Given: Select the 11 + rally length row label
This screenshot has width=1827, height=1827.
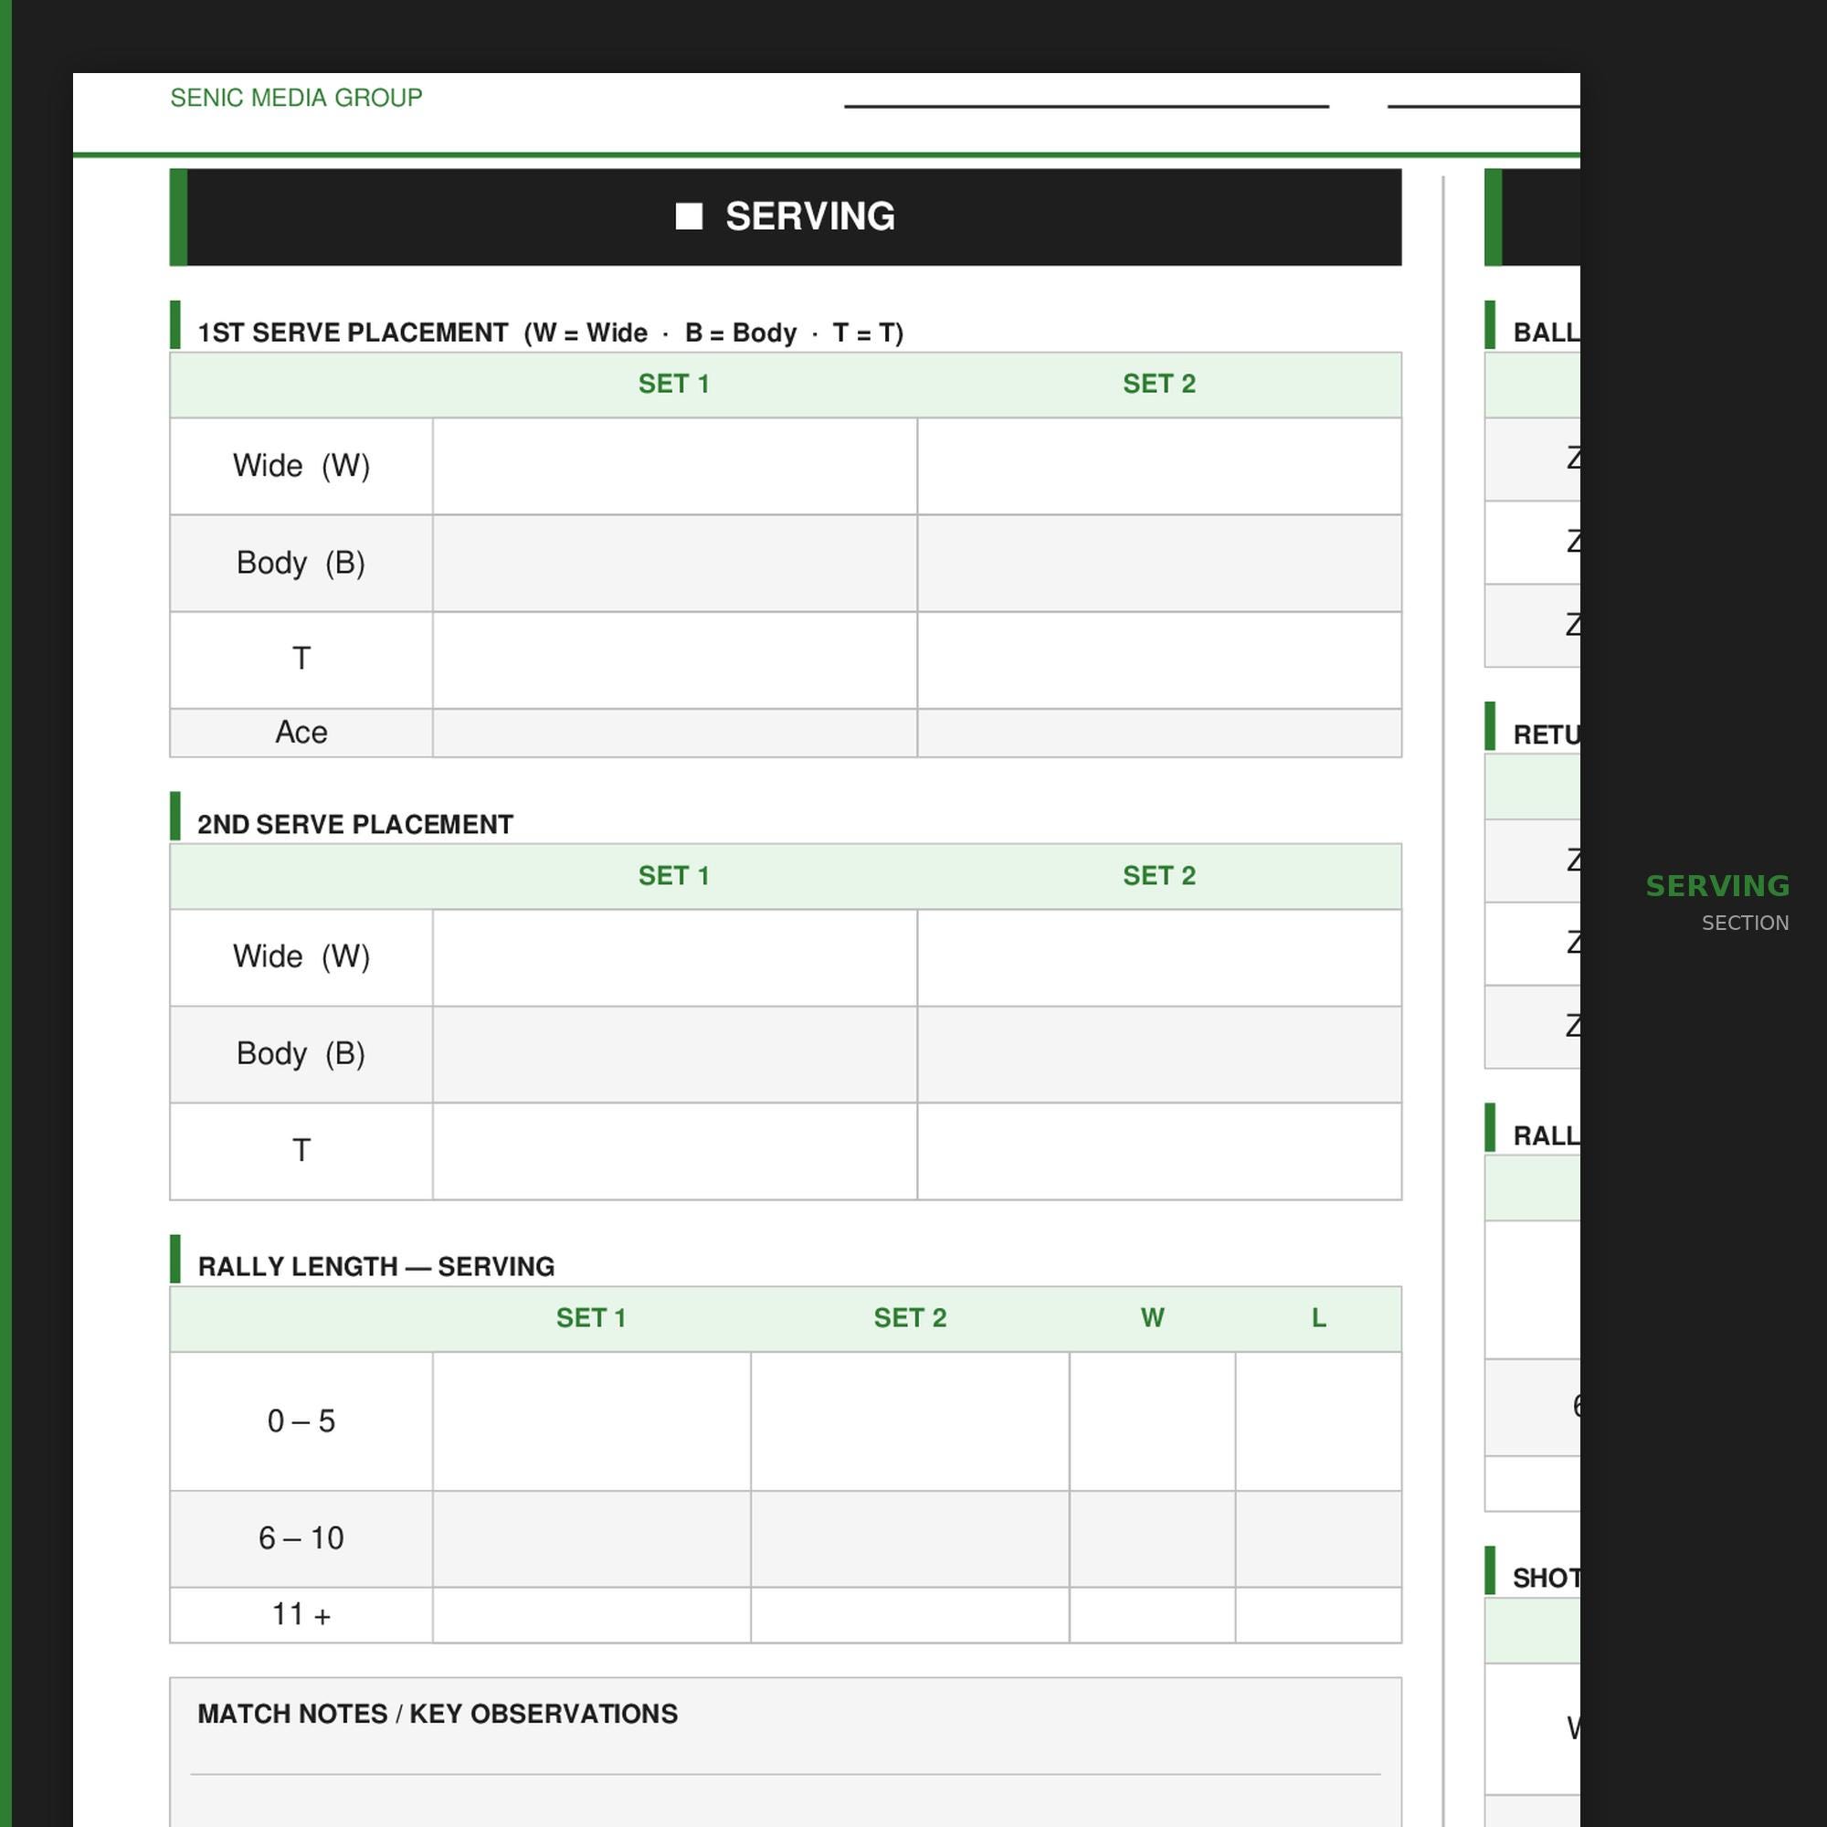Looking at the screenshot, I should [x=301, y=1614].
